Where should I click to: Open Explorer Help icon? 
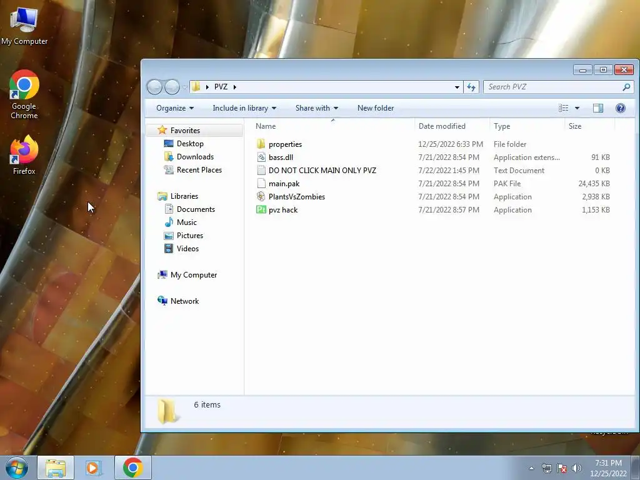coord(621,108)
